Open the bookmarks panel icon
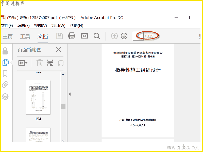 pyautogui.click(x=5, y=74)
